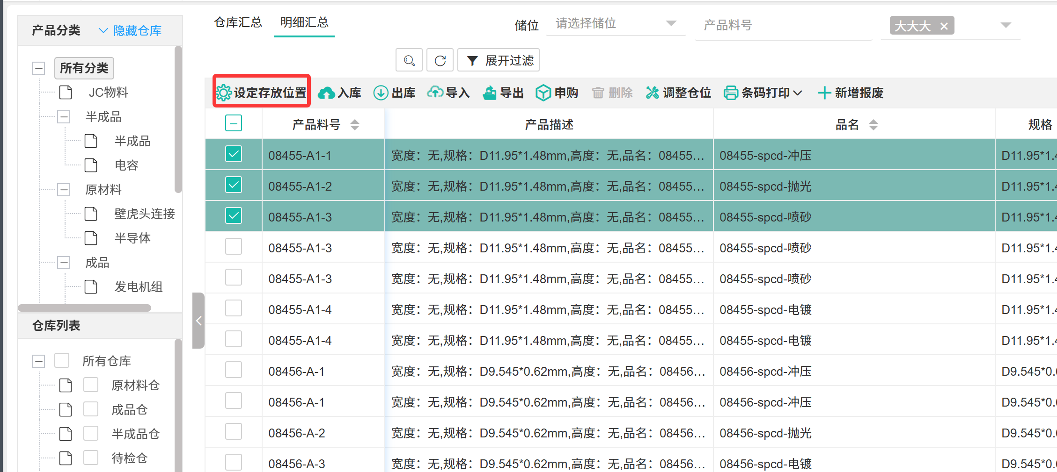Click the 展开过滤 filter button
The width and height of the screenshot is (1057, 472).
[499, 60]
